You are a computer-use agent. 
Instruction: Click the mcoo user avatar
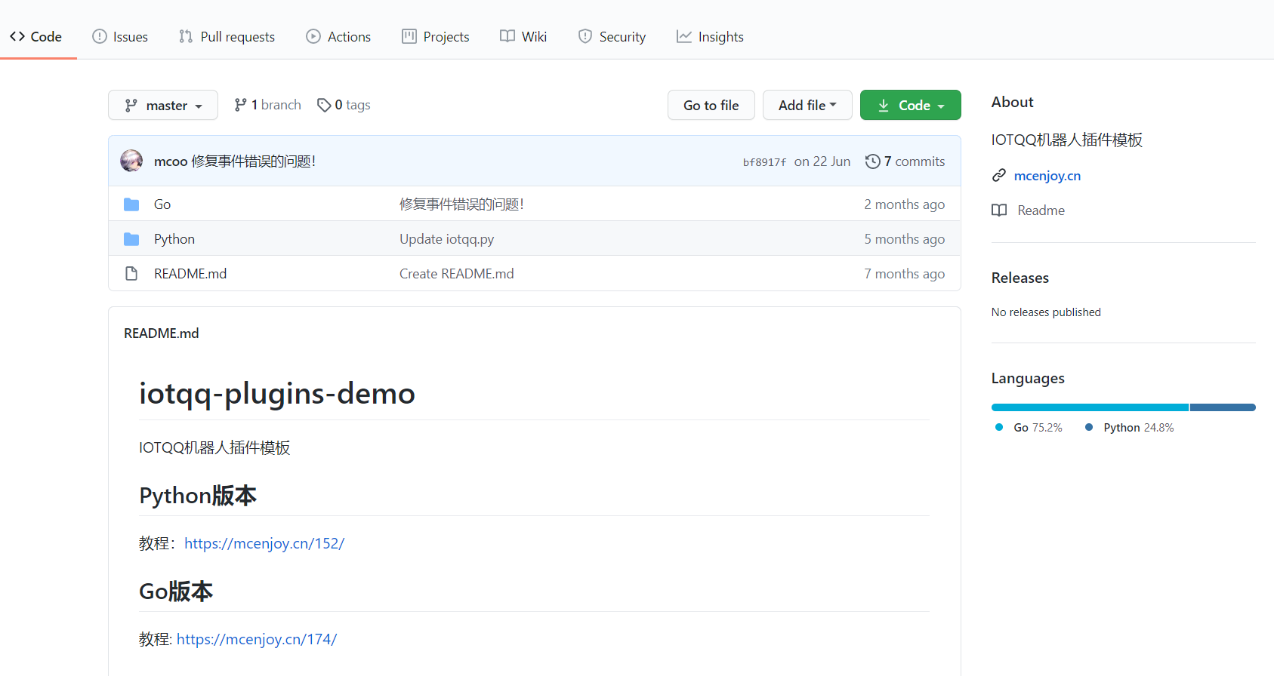(x=131, y=161)
